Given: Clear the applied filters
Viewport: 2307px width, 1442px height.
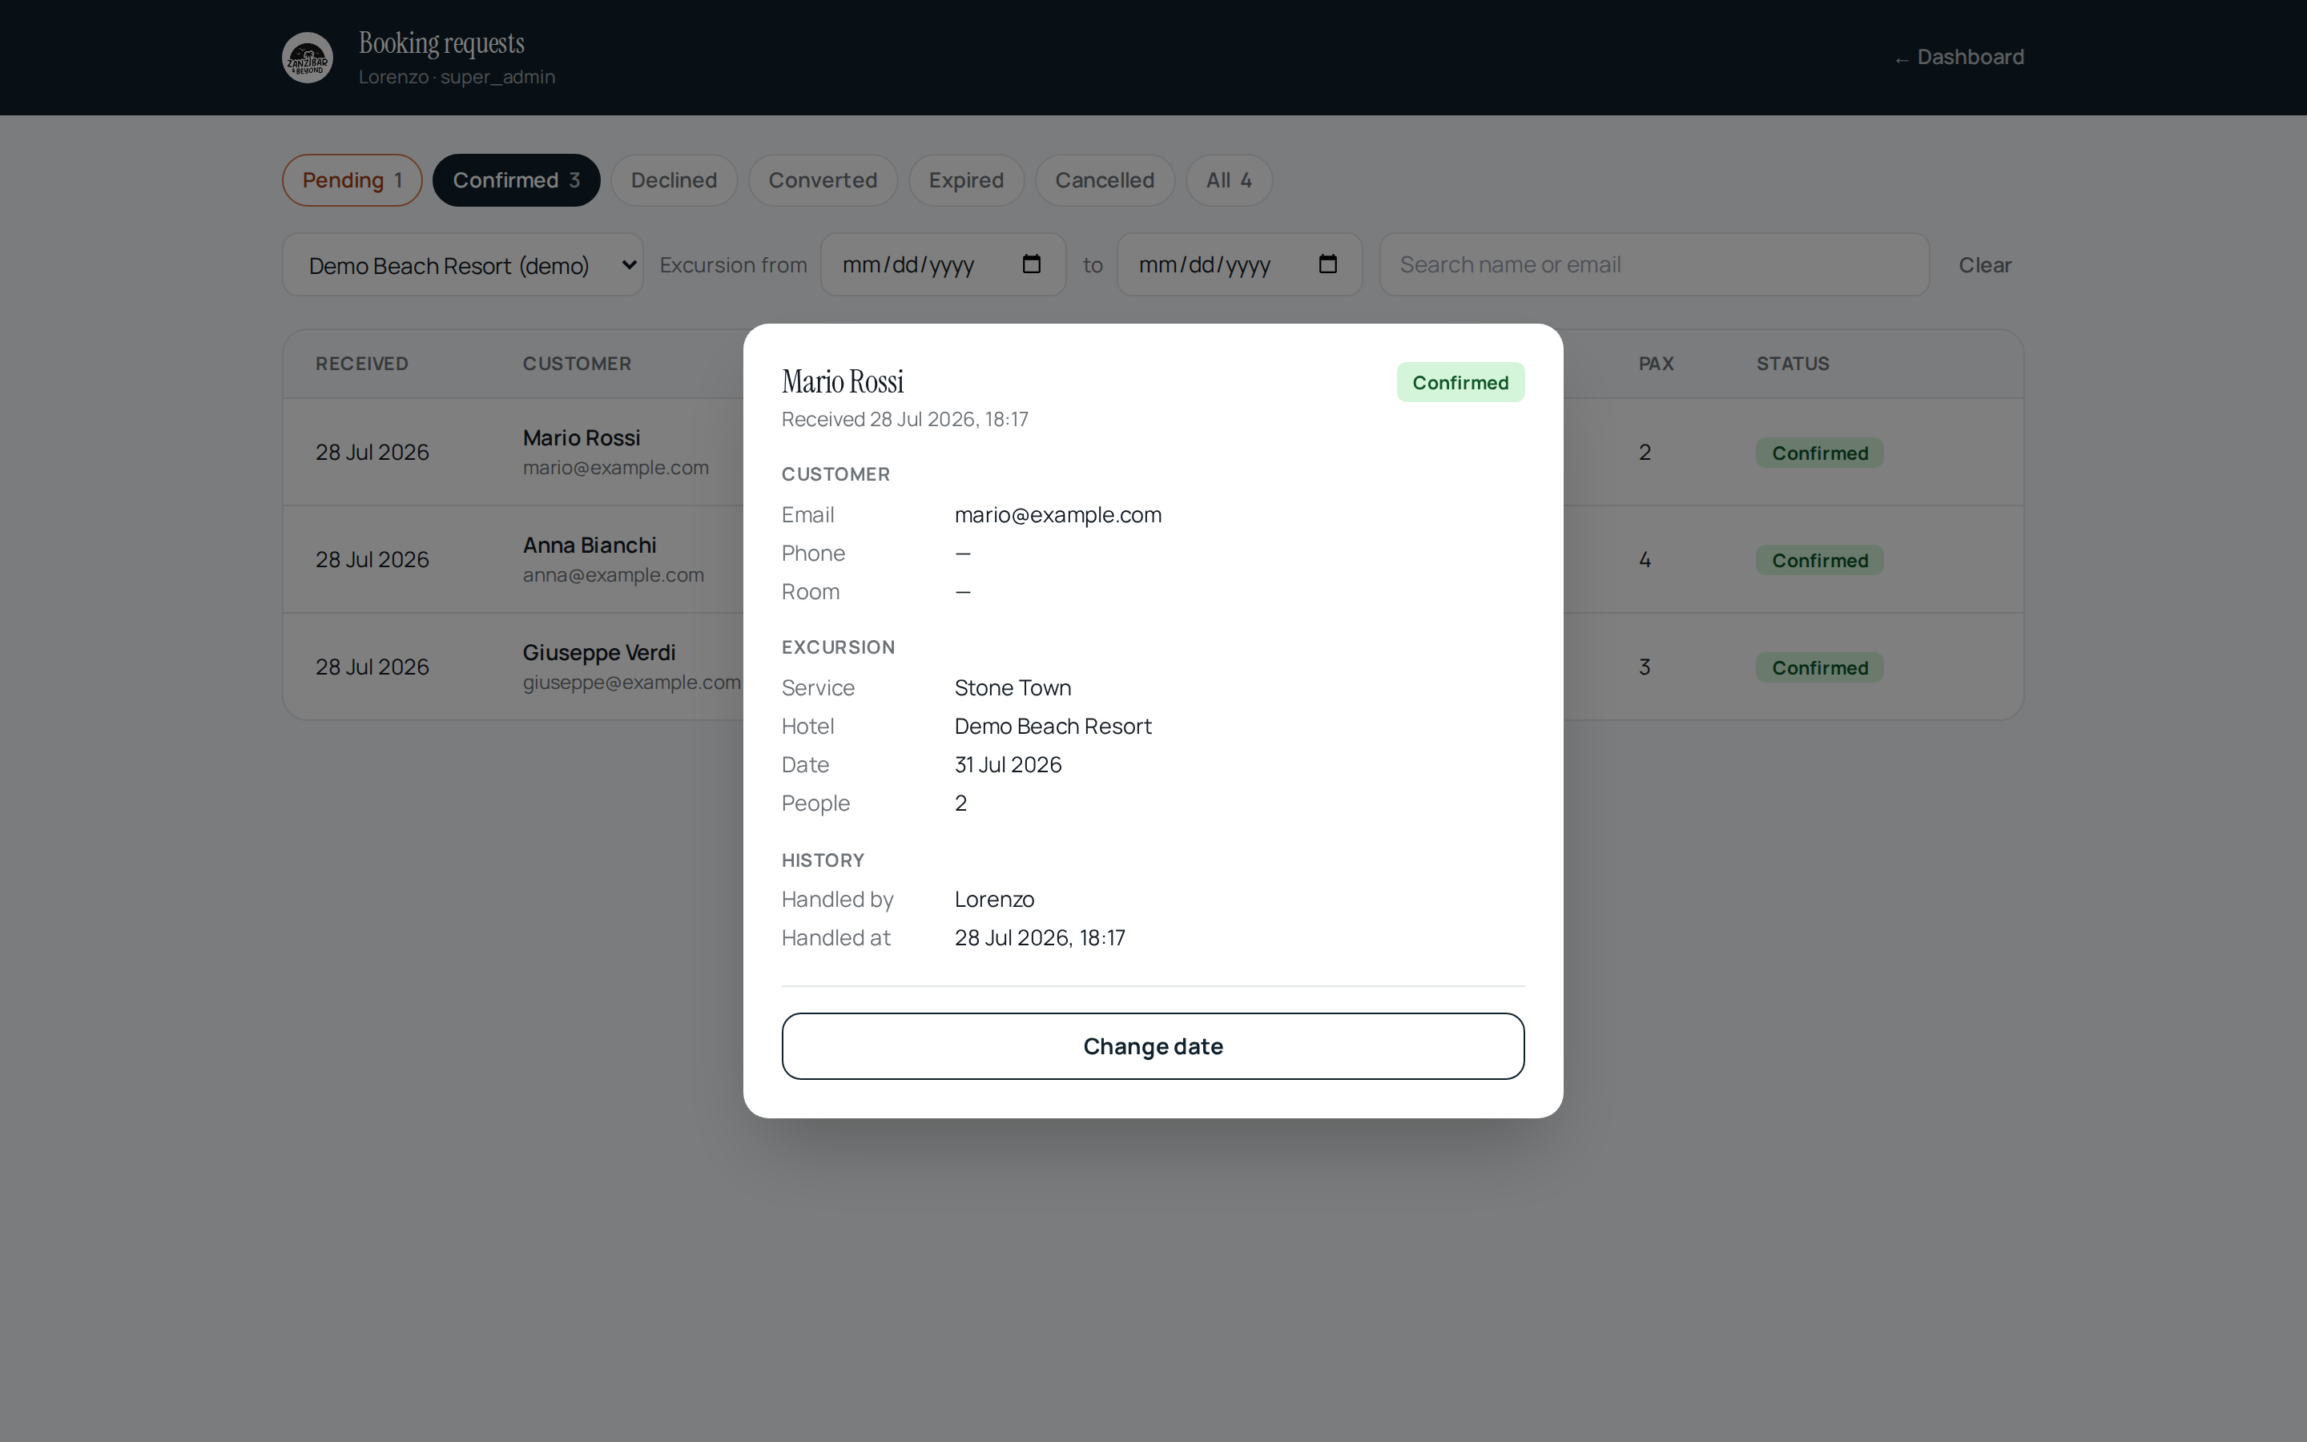Looking at the screenshot, I should click(x=1985, y=265).
